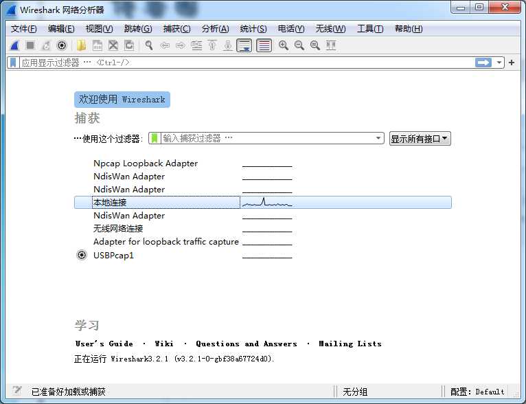
Task: Click display filter bookmark icon
Action: [13, 63]
